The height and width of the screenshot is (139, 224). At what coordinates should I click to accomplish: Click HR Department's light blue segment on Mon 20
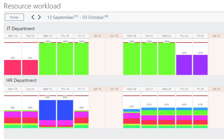(x=131, y=110)
